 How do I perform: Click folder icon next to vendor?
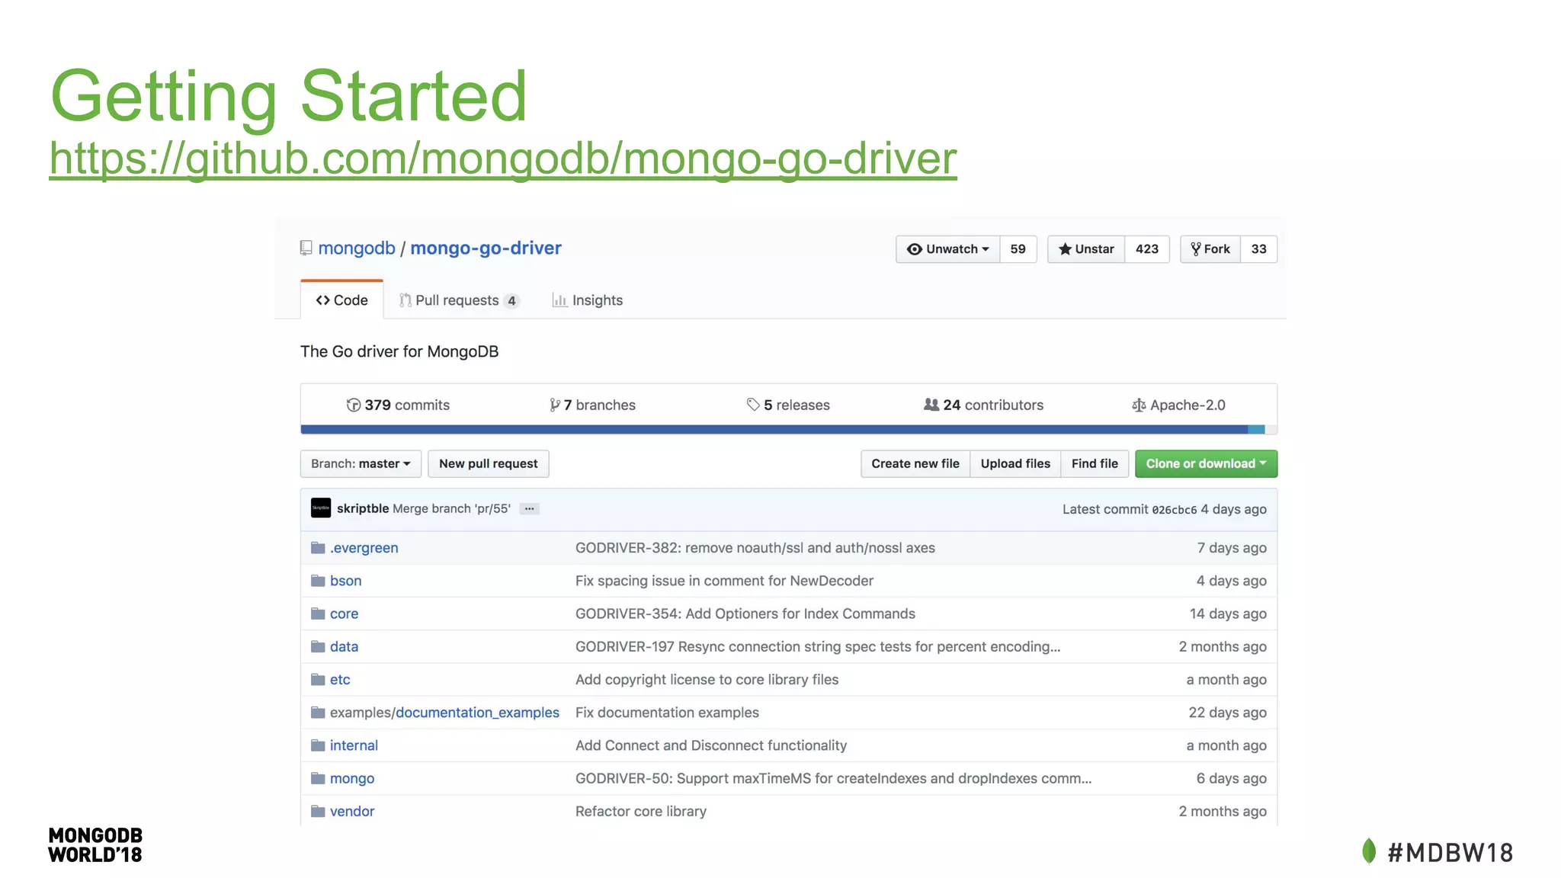click(x=319, y=812)
